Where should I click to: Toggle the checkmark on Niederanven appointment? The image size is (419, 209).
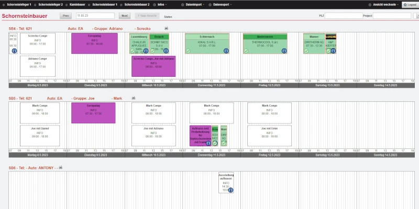246,51
